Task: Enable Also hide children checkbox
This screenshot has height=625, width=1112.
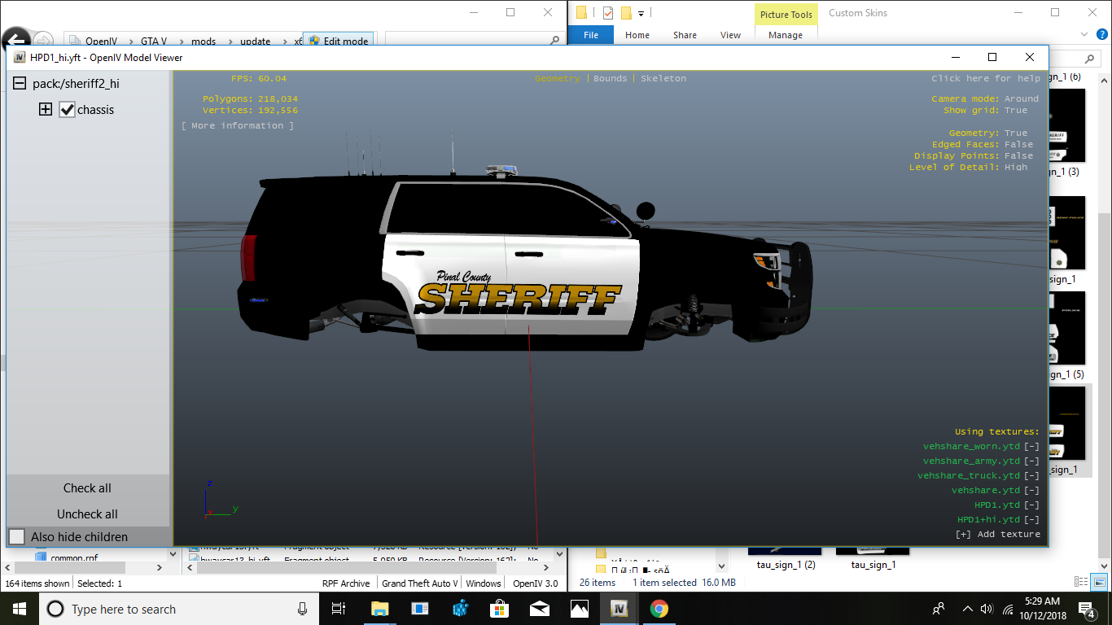Action: 17,537
